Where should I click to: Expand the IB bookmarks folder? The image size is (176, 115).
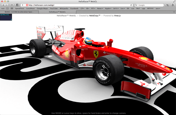(x=88, y=9)
